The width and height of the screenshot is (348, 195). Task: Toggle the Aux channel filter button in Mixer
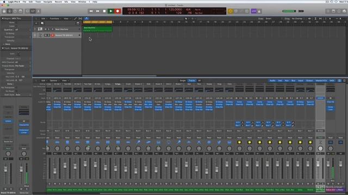coord(287,81)
